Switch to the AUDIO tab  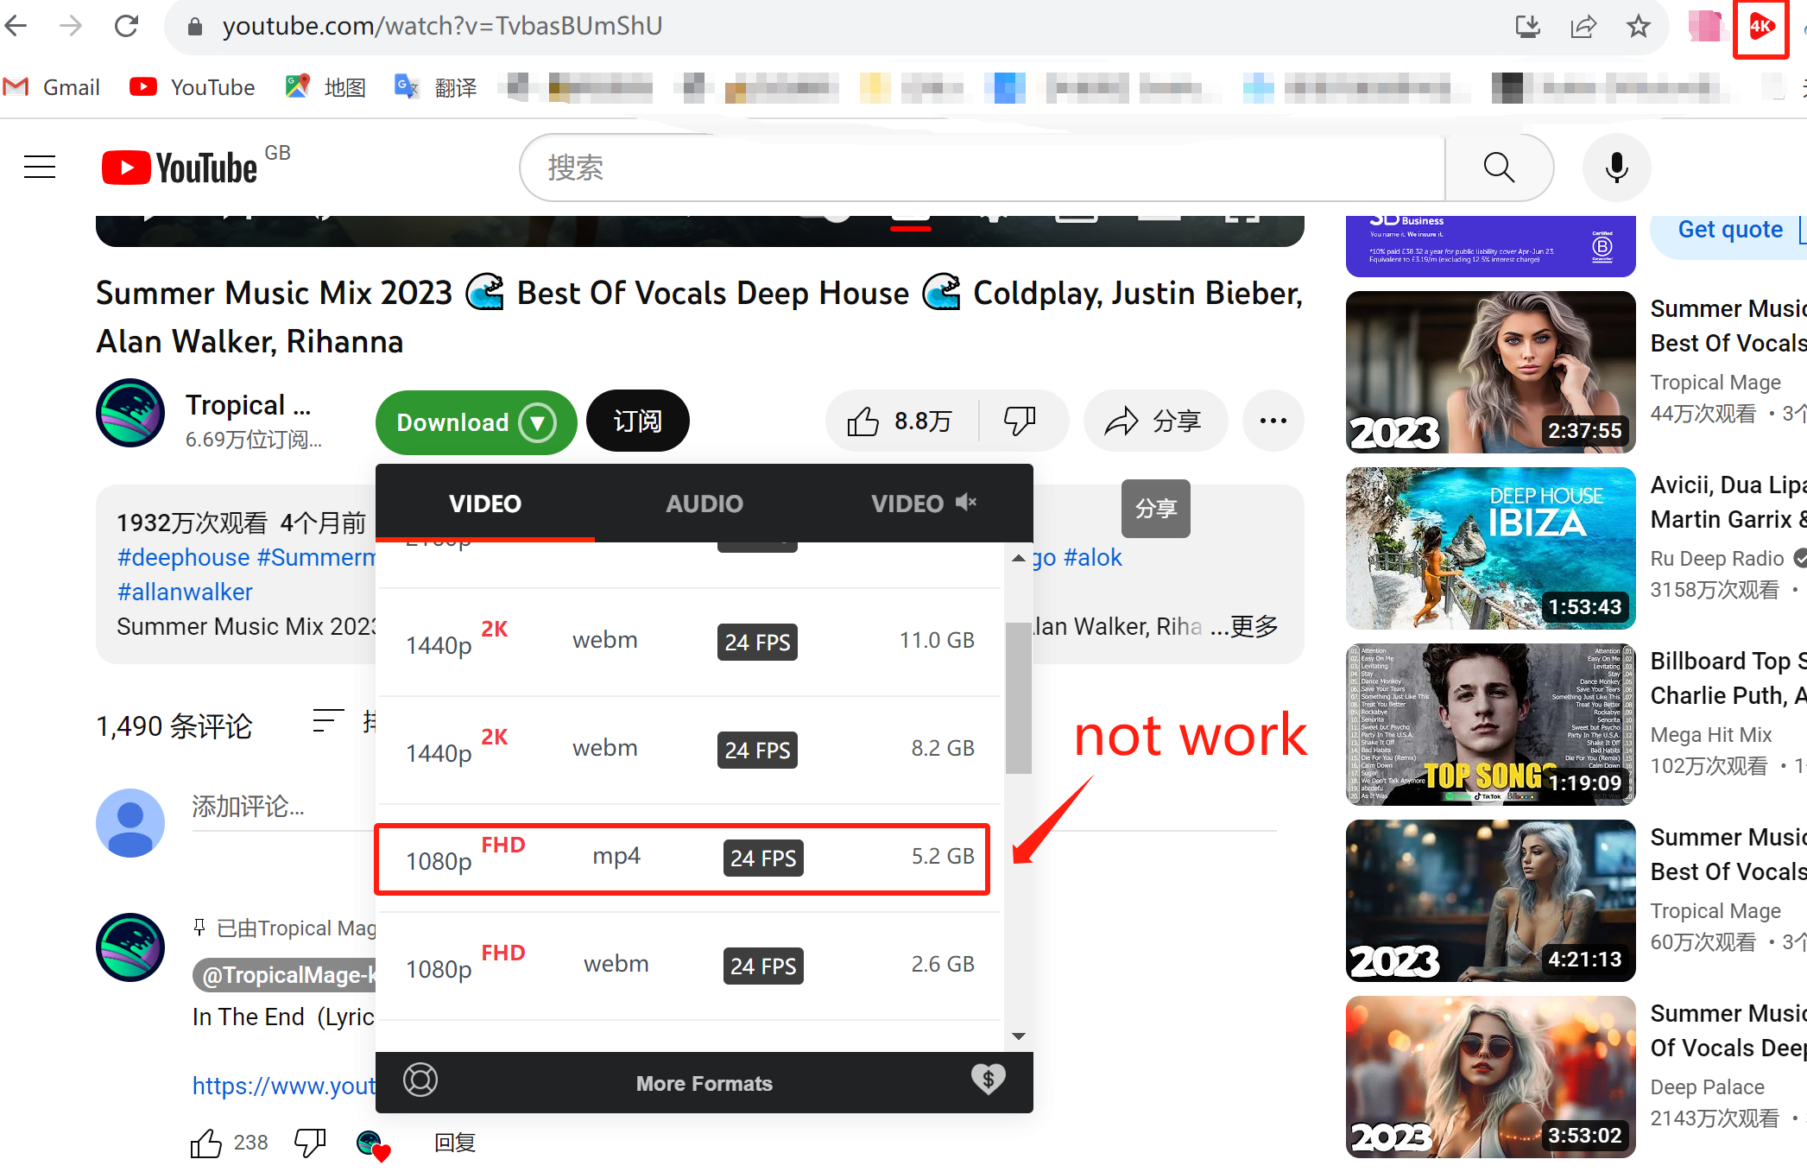click(x=704, y=503)
